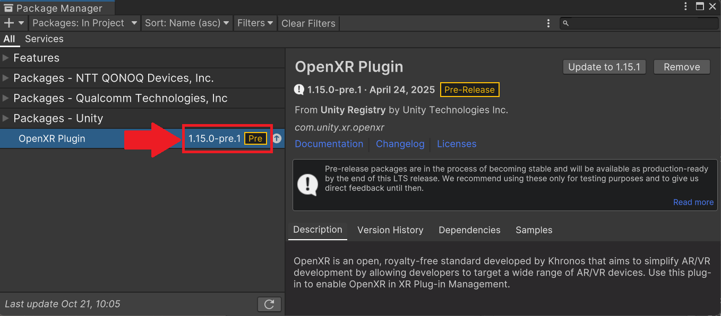Viewport: 721px width, 316px height.
Task: Click the add package dropdown arrow
Action: point(21,23)
